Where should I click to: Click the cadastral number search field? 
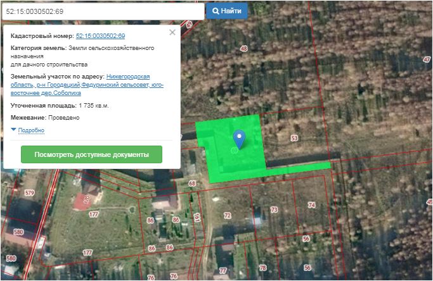point(103,11)
